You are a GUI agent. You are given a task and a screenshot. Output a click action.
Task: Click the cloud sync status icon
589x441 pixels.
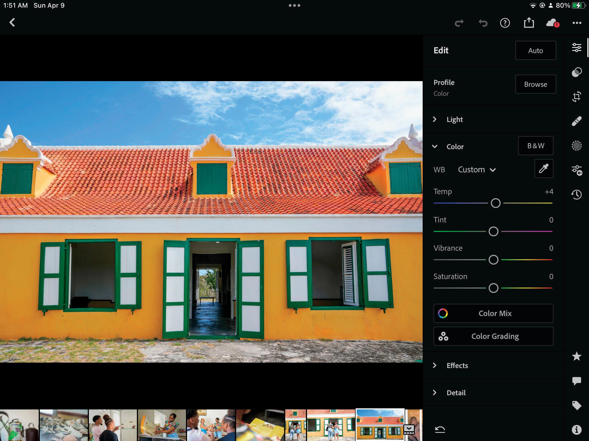pos(552,23)
